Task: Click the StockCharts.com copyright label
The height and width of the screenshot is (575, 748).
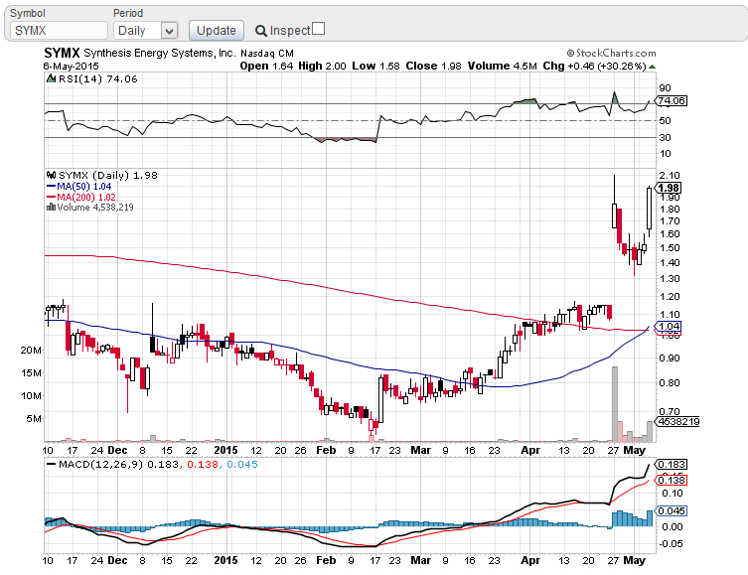Action: (611, 53)
